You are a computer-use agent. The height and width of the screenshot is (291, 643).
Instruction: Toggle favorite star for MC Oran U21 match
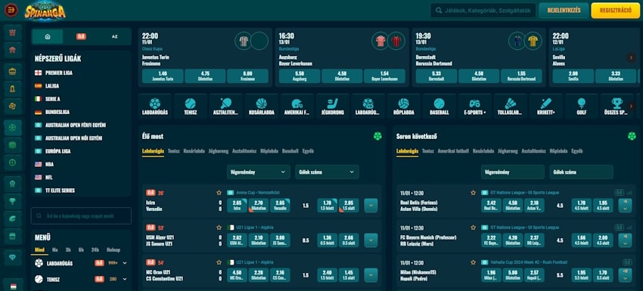pyautogui.click(x=219, y=262)
